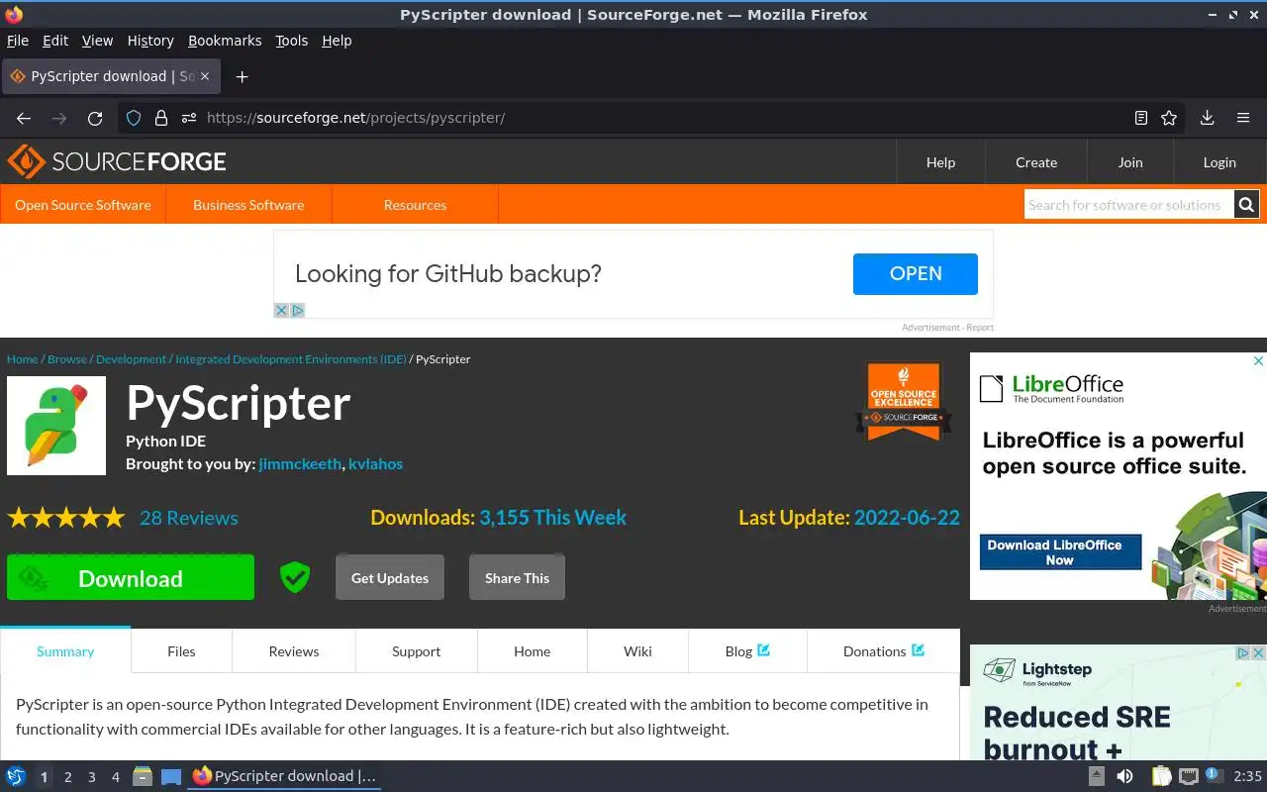
Task: Open the 28 Reviews link
Action: [x=189, y=518]
